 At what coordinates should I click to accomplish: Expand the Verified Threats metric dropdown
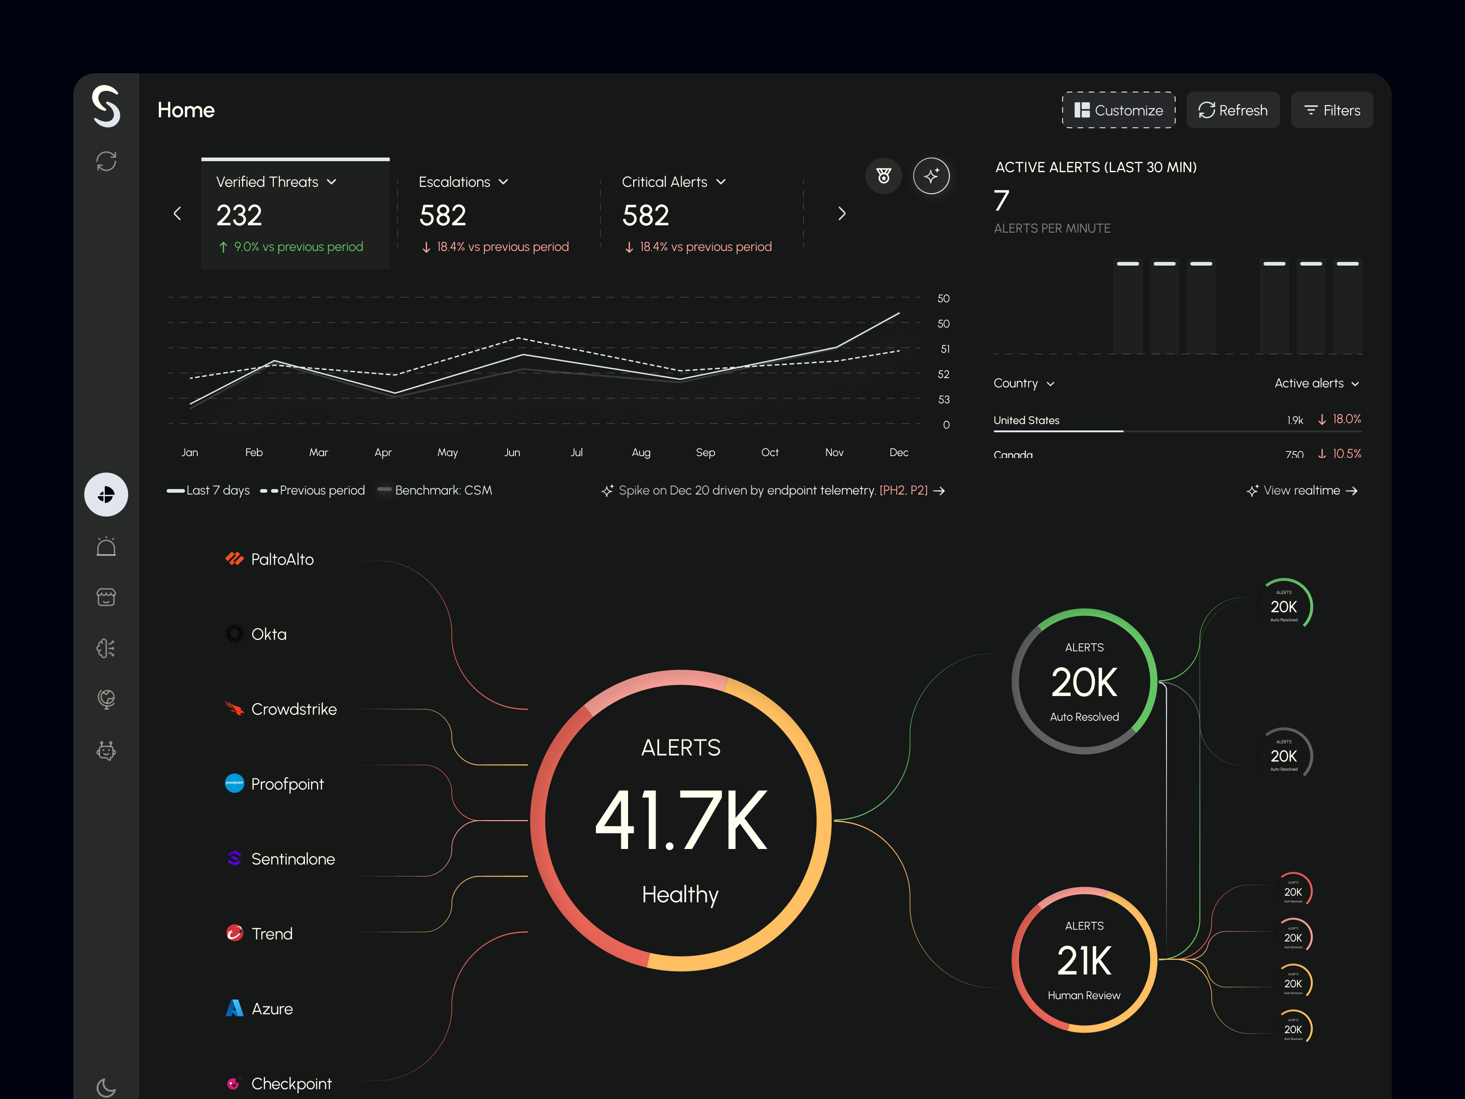[332, 182]
